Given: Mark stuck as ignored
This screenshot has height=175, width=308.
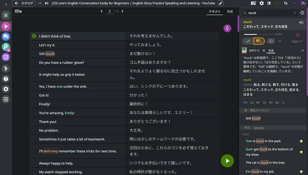Looking at the screenshot, I should [271, 41].
